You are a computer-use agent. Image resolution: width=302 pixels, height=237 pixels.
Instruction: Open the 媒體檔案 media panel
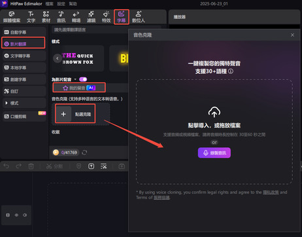tap(12, 17)
